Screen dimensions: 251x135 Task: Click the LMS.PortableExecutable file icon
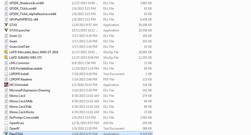click(6, 69)
